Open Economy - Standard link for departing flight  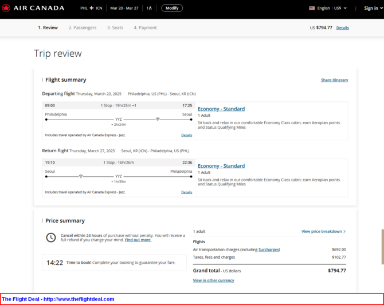(221, 109)
